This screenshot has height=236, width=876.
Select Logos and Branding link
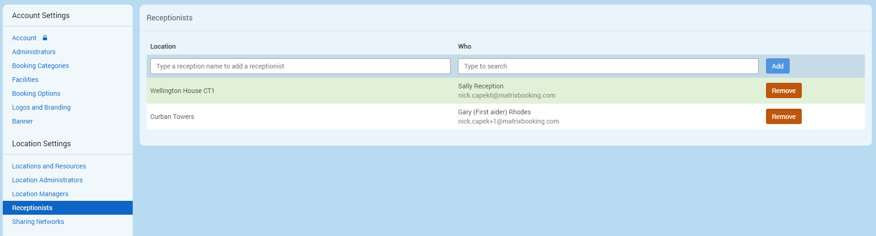pos(41,107)
